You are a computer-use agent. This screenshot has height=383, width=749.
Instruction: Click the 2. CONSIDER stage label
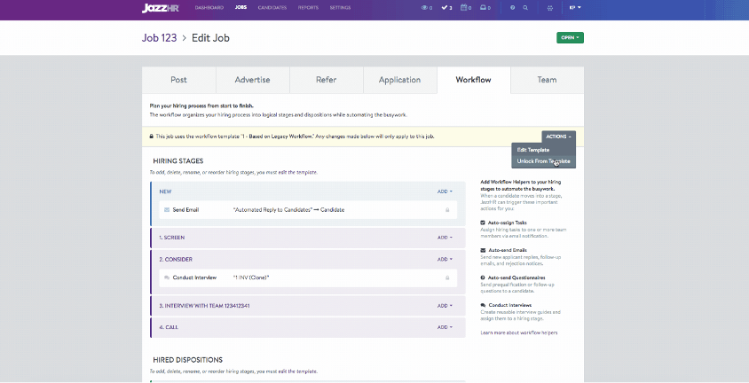[176, 260]
